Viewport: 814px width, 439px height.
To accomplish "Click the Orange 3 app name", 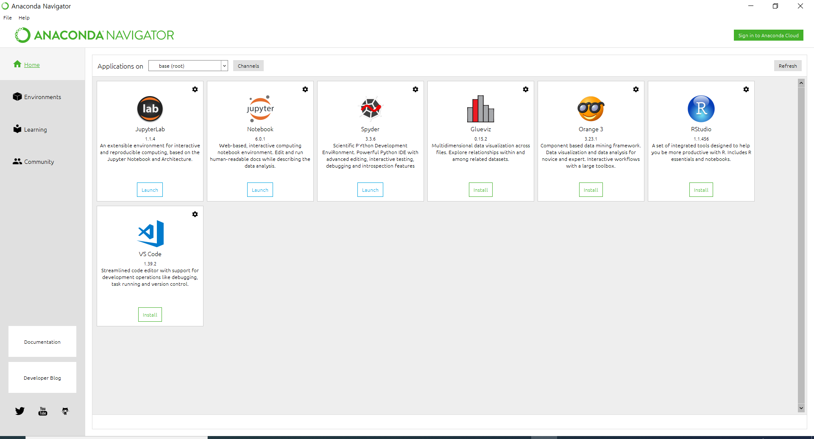I will [x=591, y=129].
